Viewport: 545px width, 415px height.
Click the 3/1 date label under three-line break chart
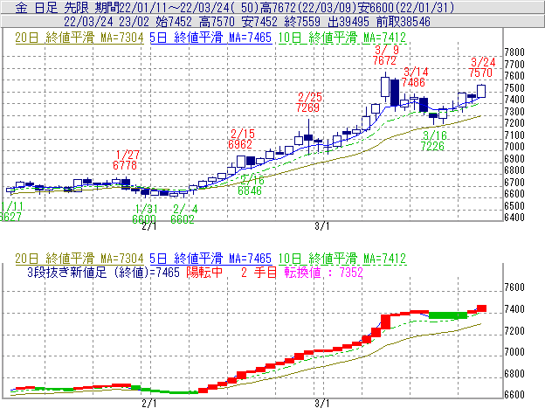click(322, 404)
